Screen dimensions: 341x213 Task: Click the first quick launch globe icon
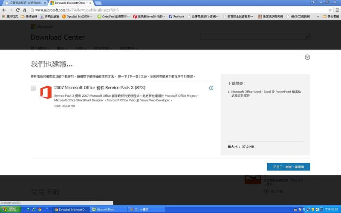click(x=28, y=210)
